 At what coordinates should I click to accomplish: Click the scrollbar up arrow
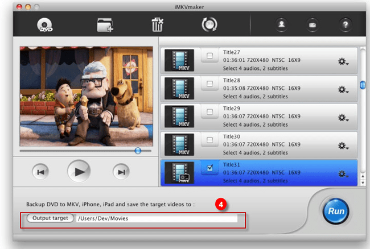[x=363, y=176]
